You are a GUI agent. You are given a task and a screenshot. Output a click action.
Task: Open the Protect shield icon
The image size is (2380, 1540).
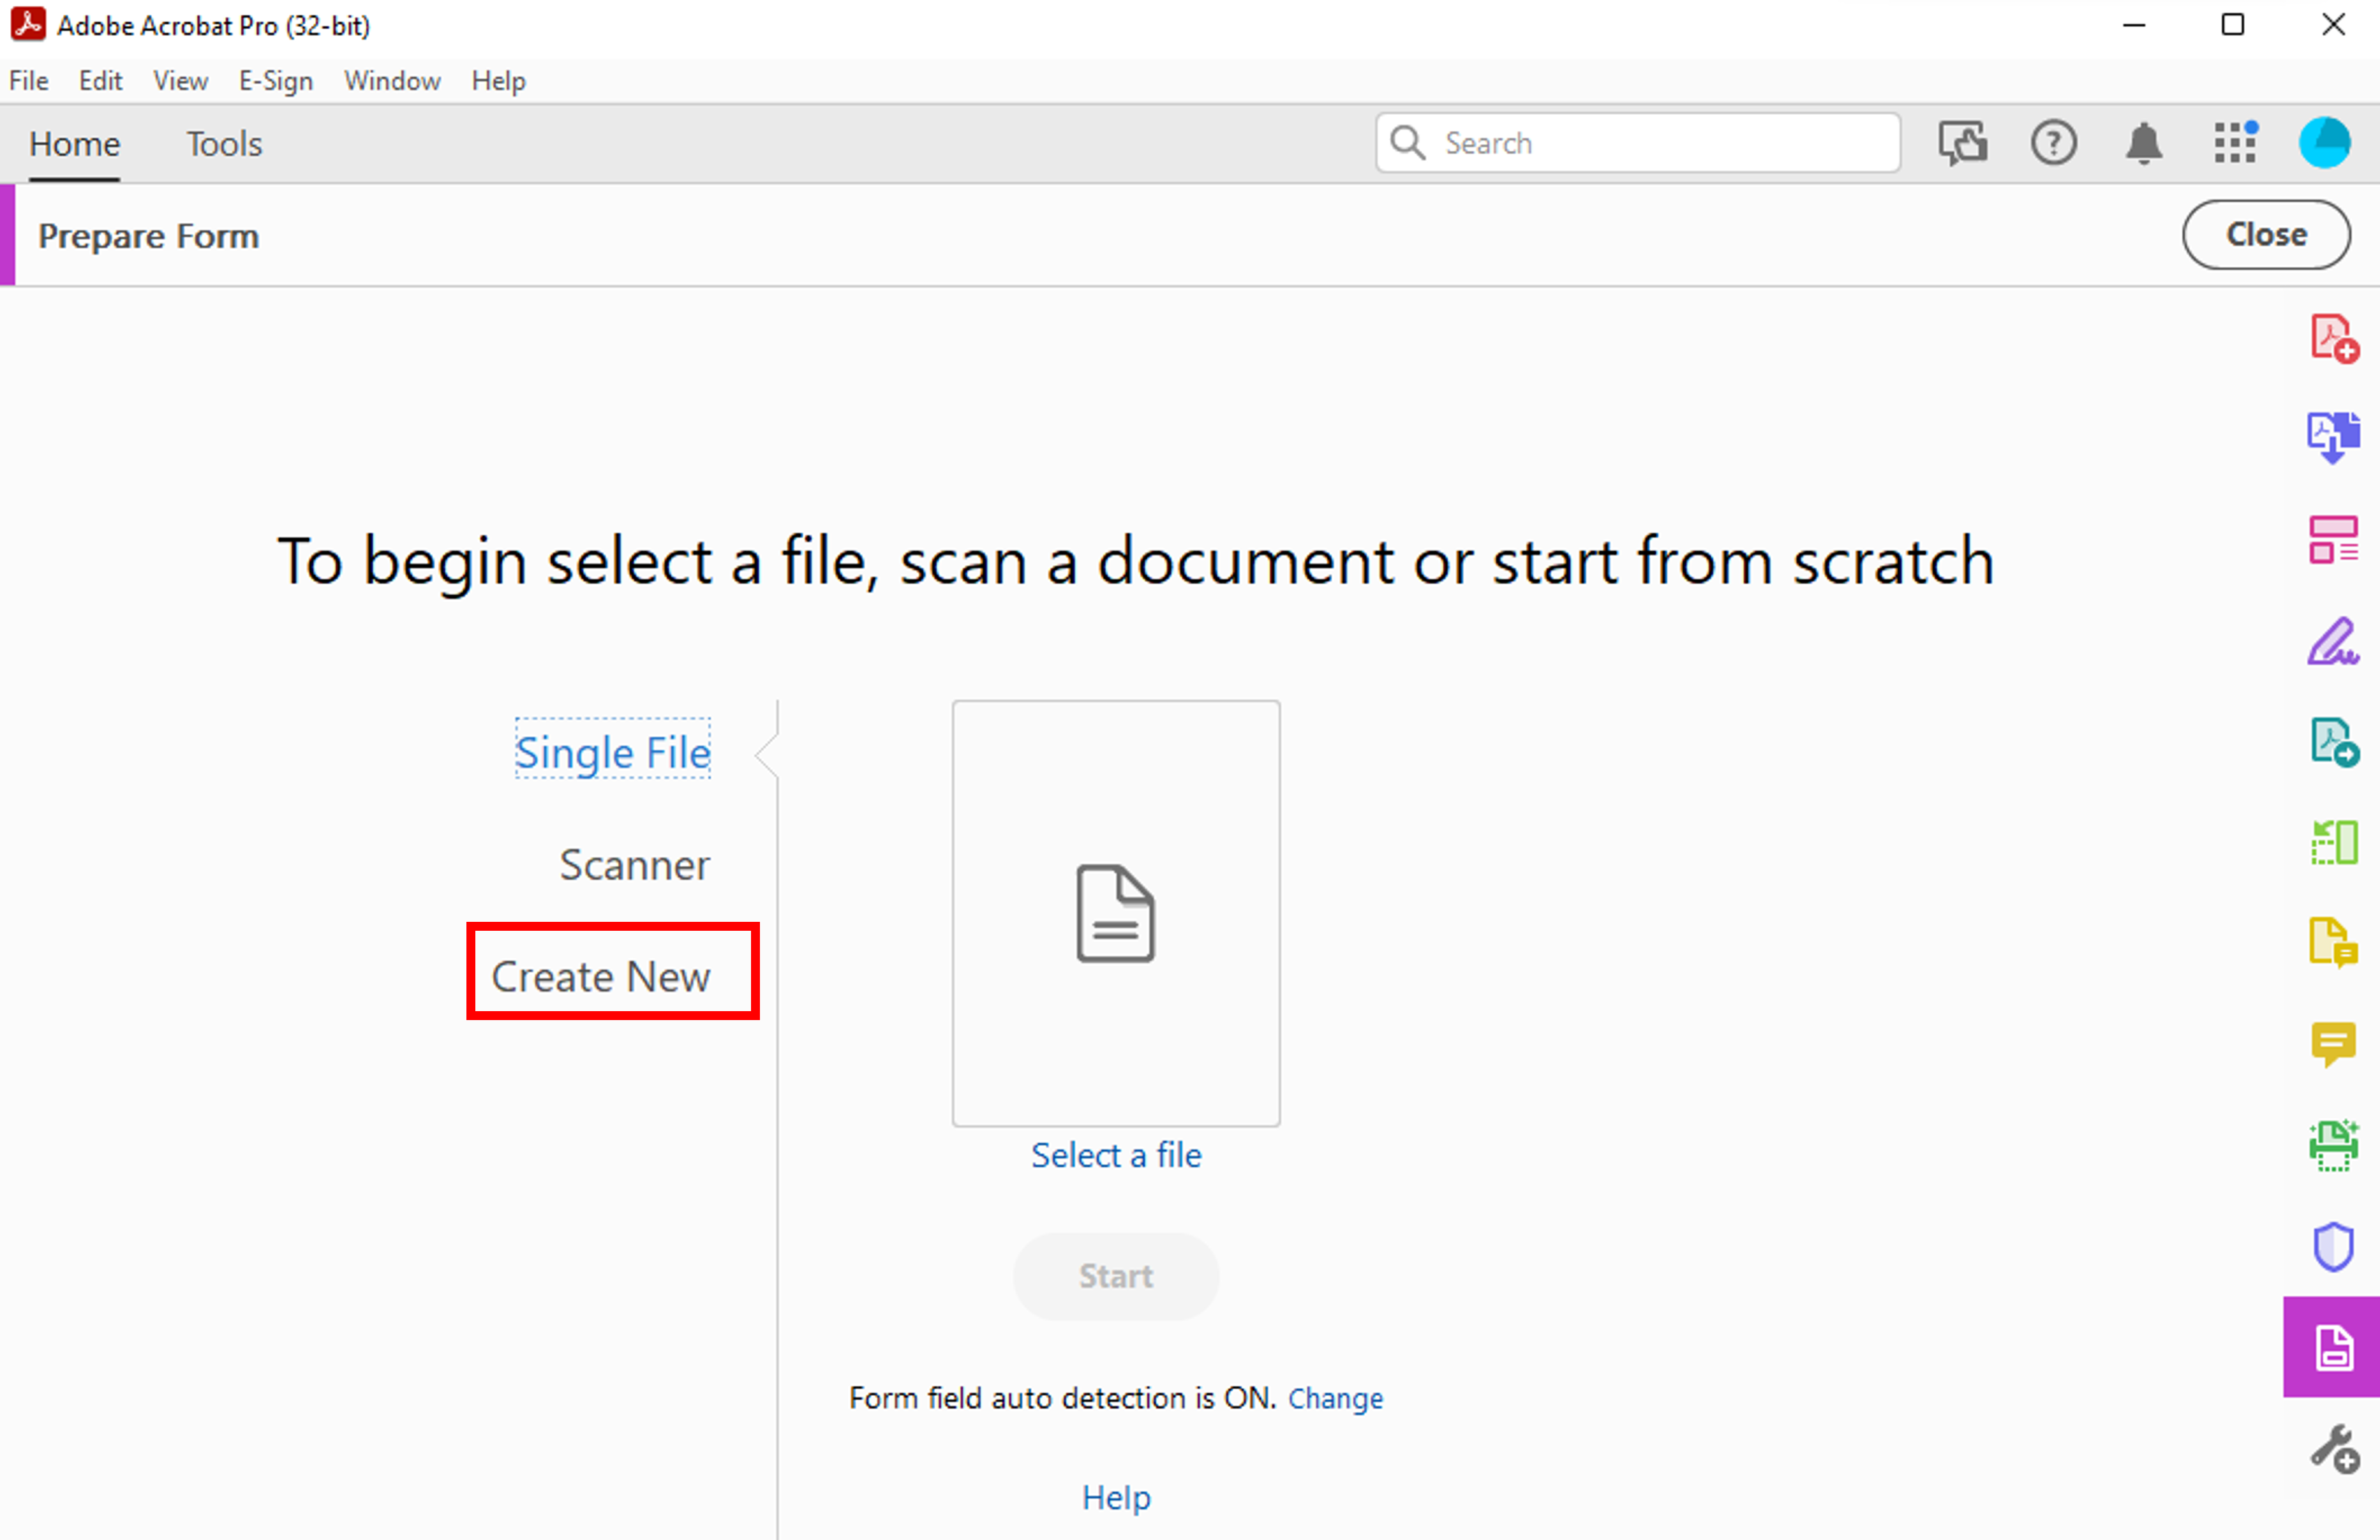(x=2334, y=1246)
